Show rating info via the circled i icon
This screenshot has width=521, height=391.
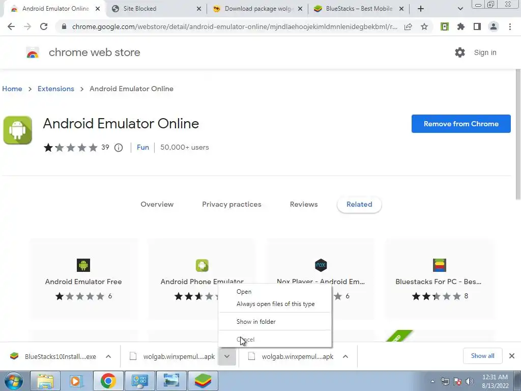click(119, 147)
